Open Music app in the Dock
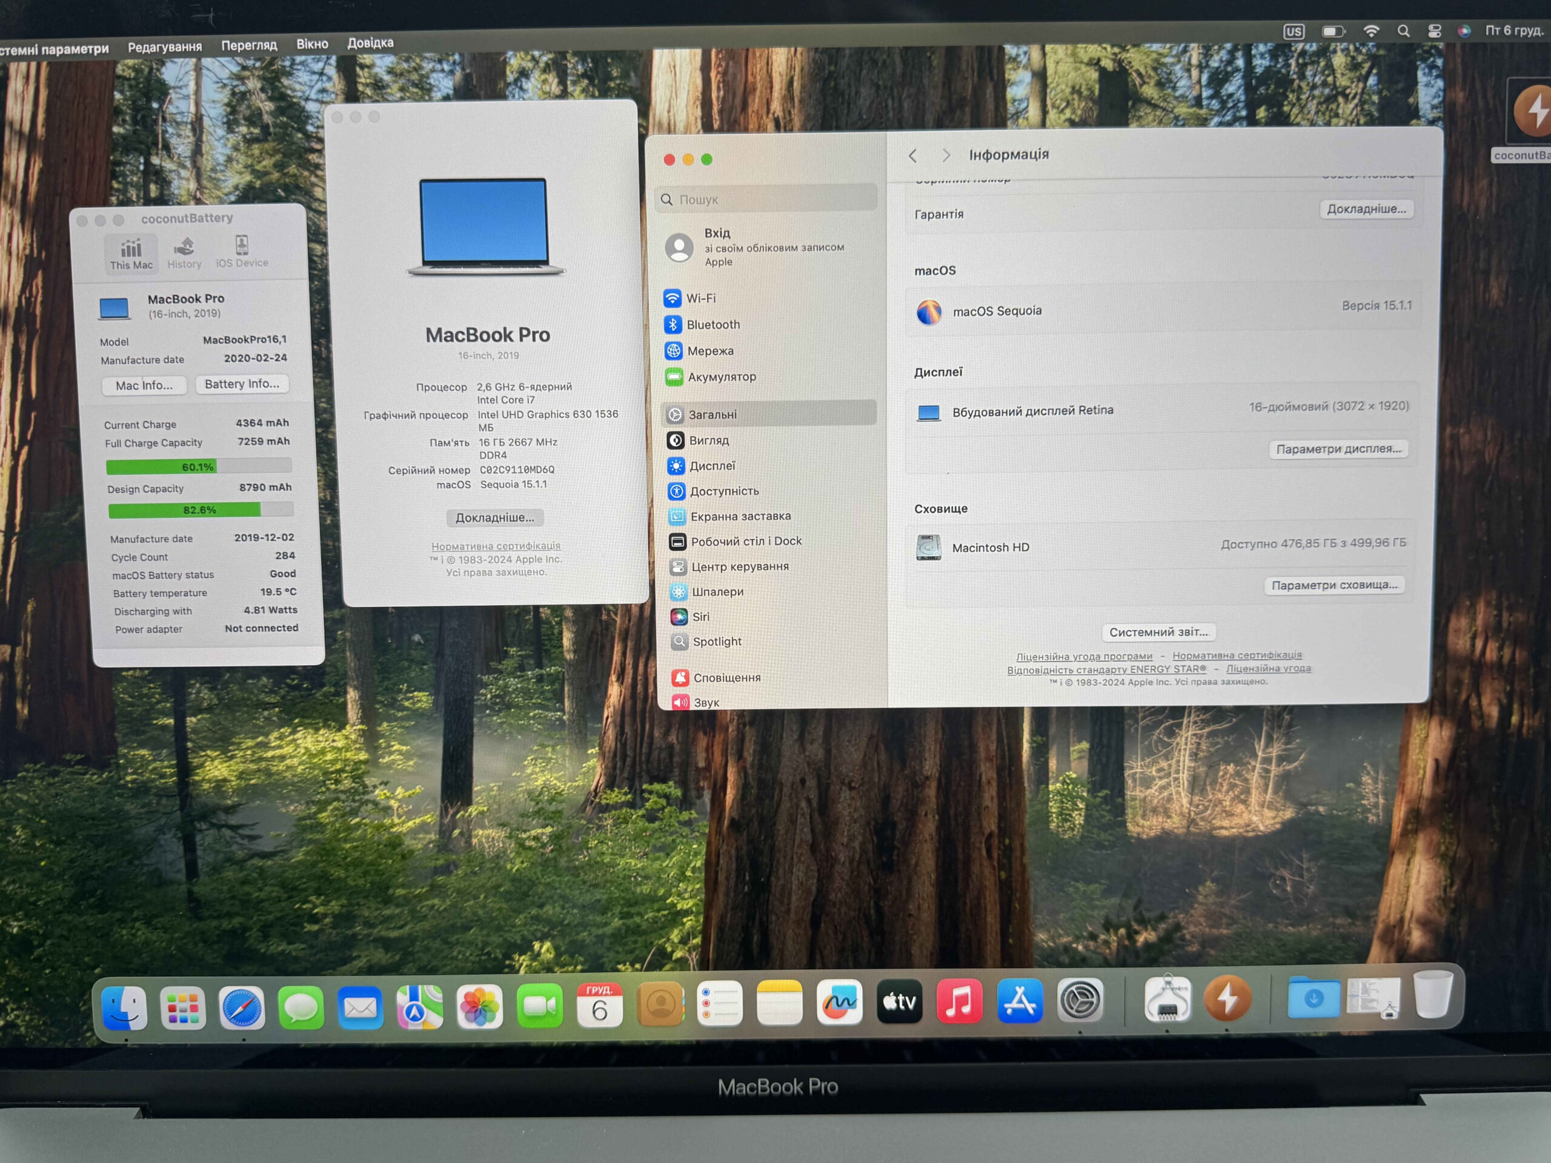The height and width of the screenshot is (1163, 1551). [x=959, y=1001]
